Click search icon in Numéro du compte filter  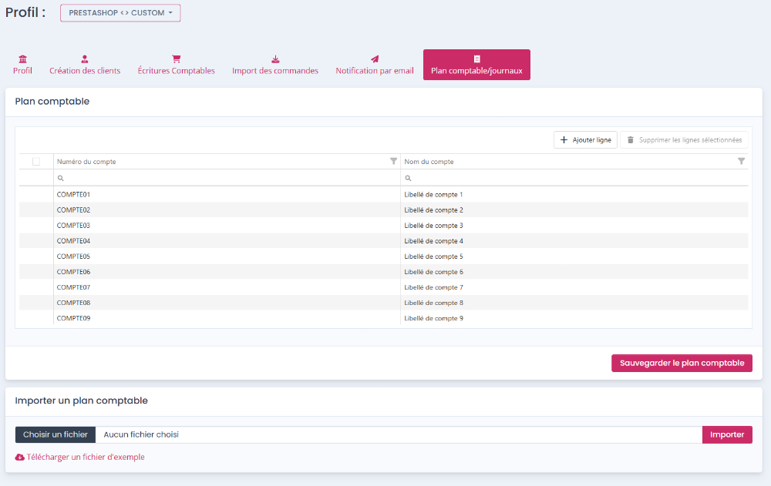[x=60, y=178]
